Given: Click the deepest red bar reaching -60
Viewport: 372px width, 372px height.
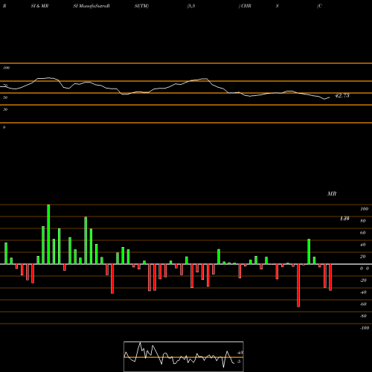Looking at the screenshot, I should (x=298, y=286).
